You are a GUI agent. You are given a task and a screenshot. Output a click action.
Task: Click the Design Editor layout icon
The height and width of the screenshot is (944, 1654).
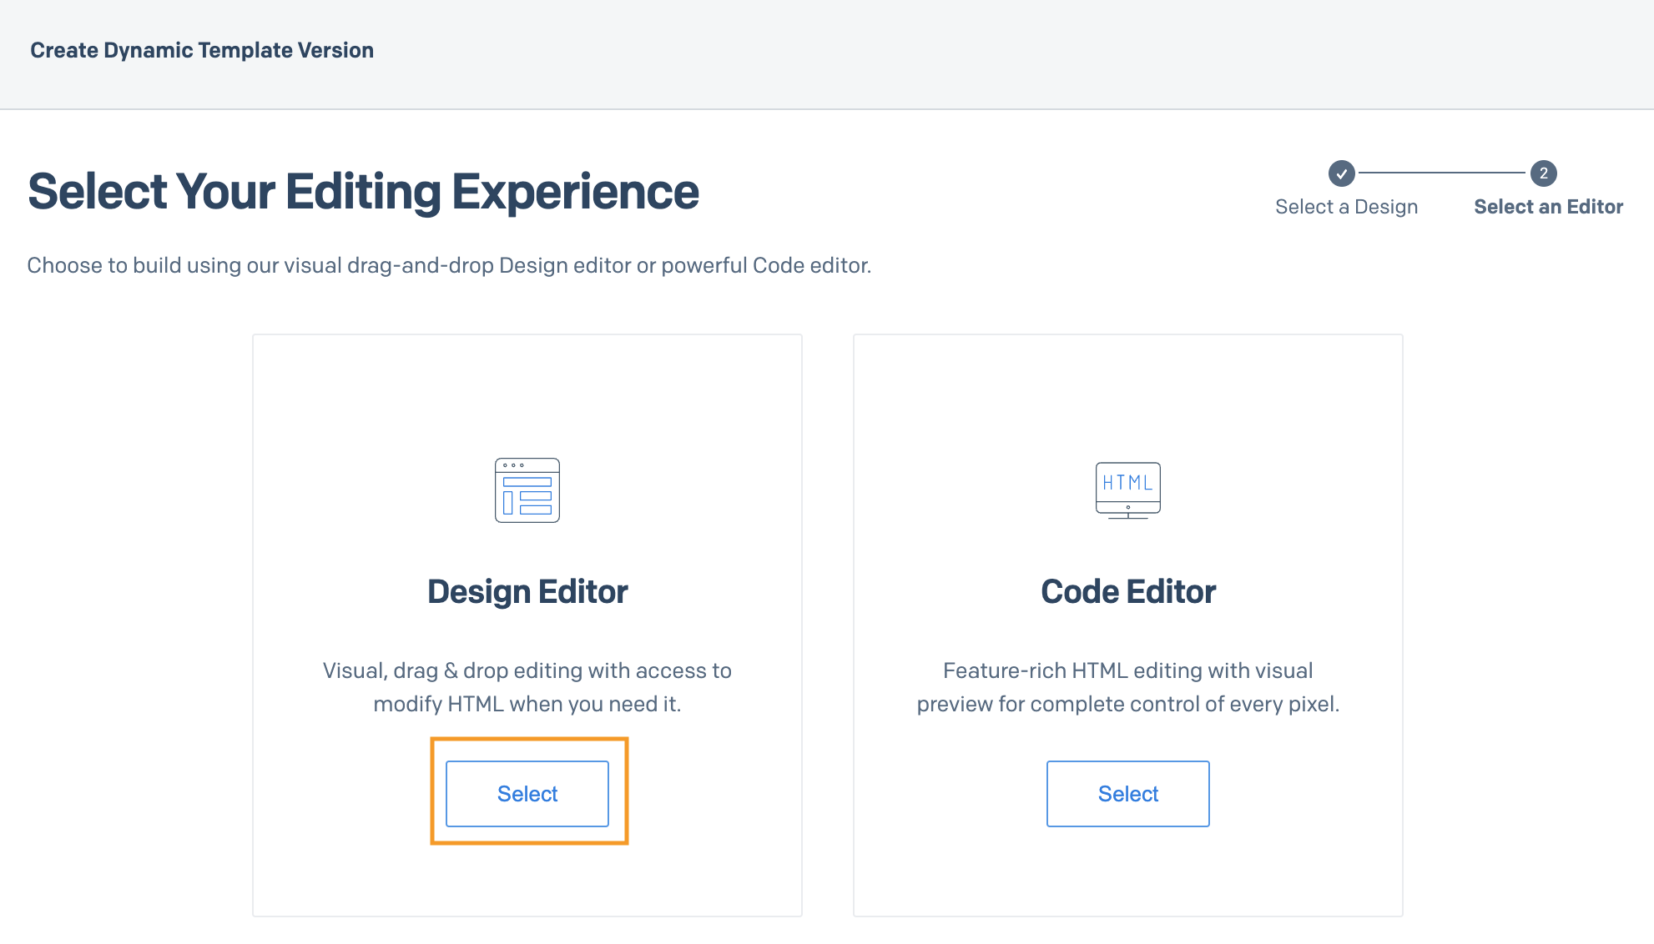coord(527,490)
